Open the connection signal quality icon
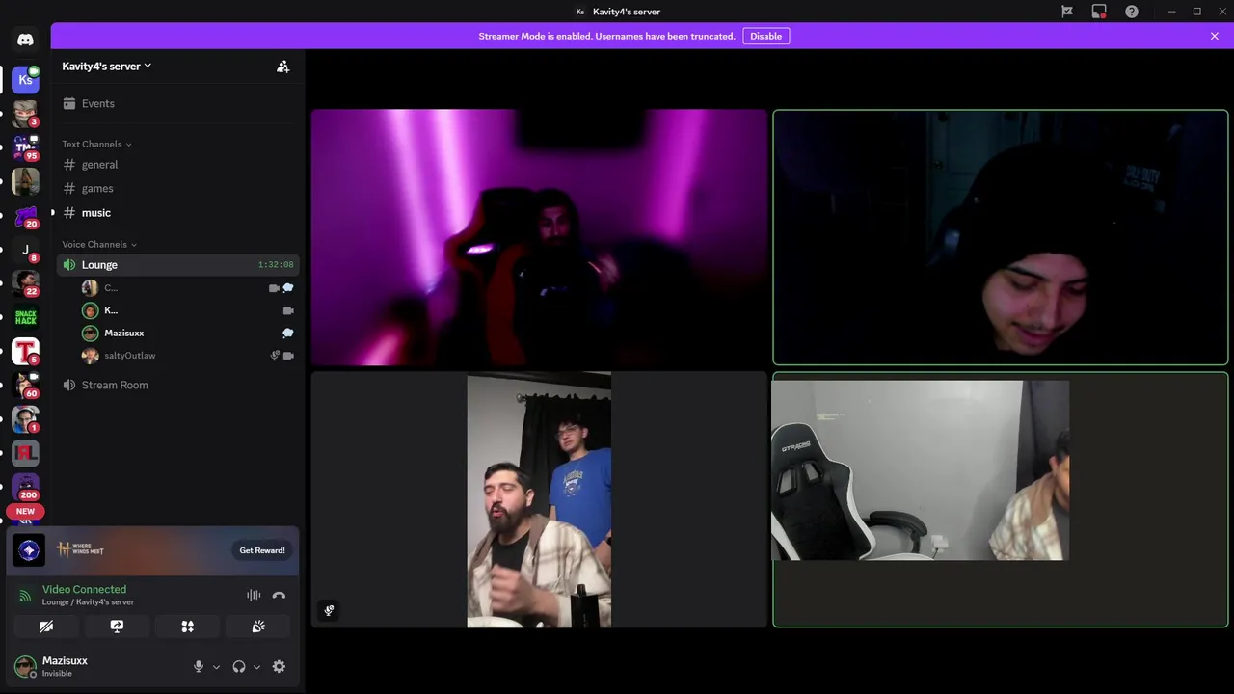This screenshot has height=694, width=1234. [x=26, y=596]
